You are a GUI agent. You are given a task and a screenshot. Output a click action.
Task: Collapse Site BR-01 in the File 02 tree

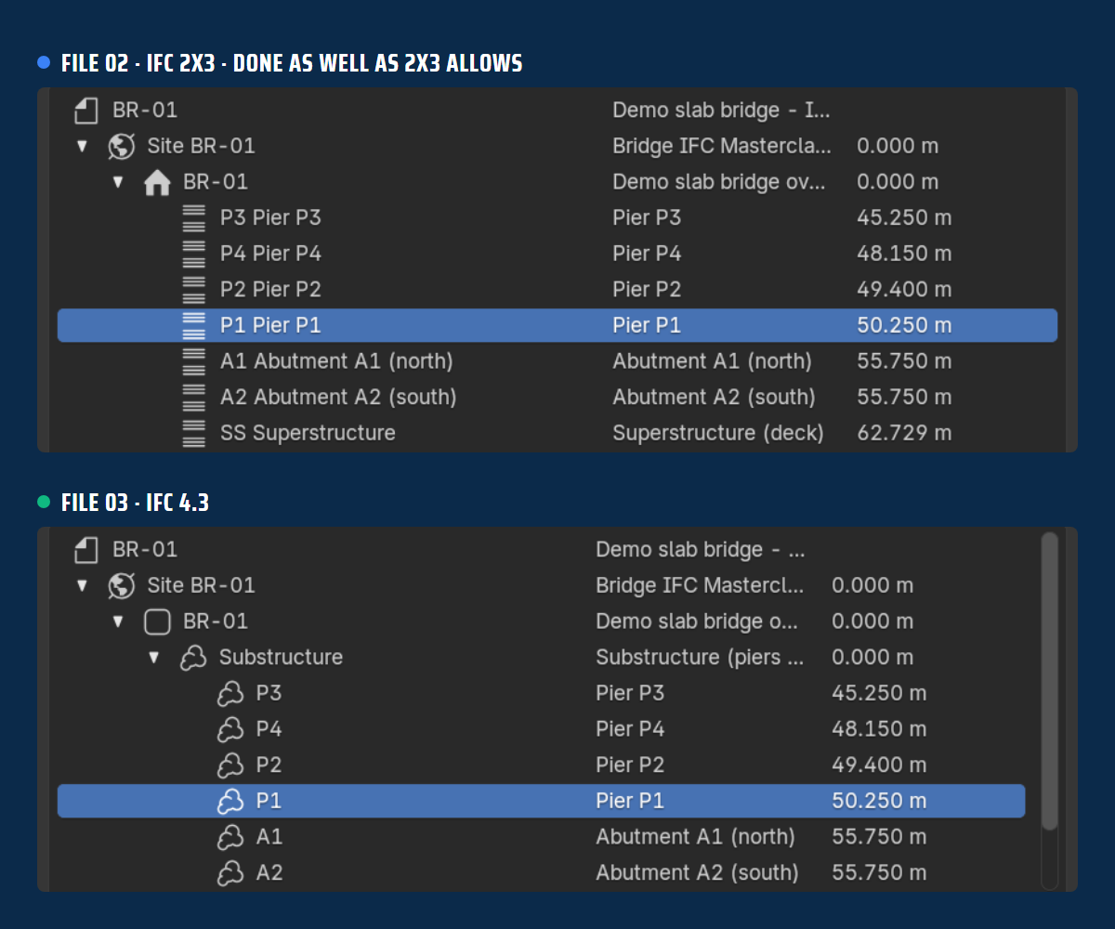(82, 146)
